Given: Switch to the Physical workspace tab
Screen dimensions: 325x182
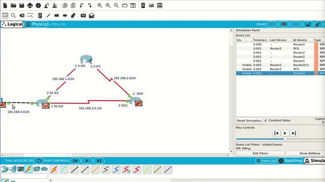Looking at the screenshot, I should 37,24.
